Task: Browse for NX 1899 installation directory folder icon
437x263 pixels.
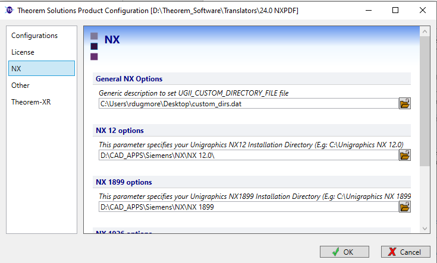Action: click(x=405, y=207)
